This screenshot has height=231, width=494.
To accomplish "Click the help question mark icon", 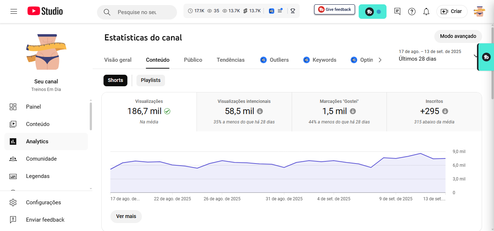I will pyautogui.click(x=412, y=12).
